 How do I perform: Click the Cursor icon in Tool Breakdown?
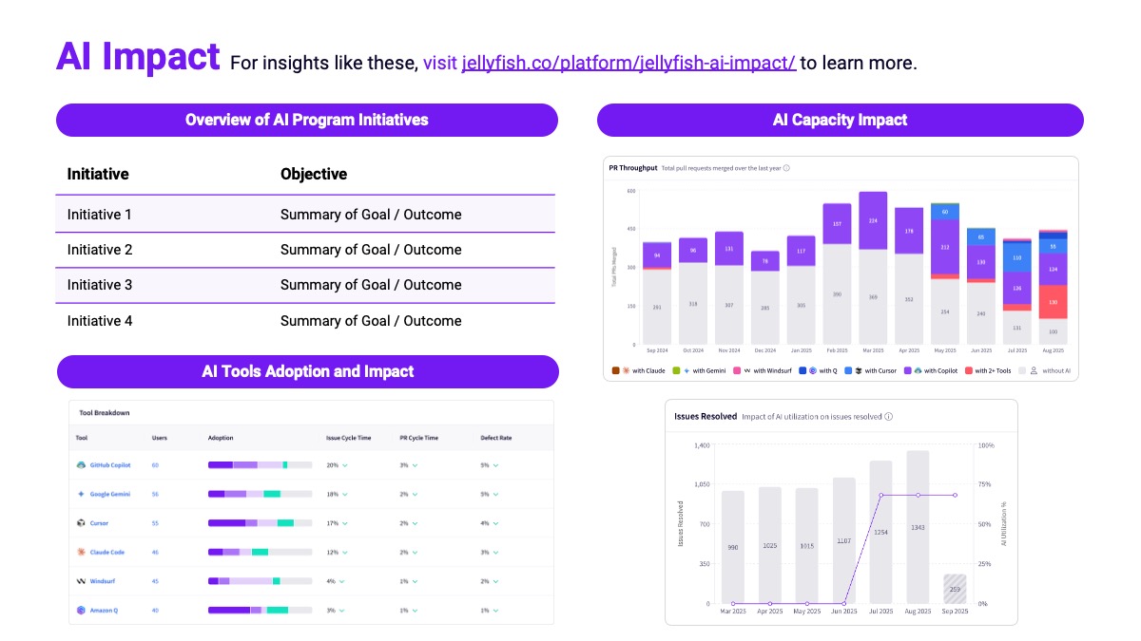click(81, 523)
